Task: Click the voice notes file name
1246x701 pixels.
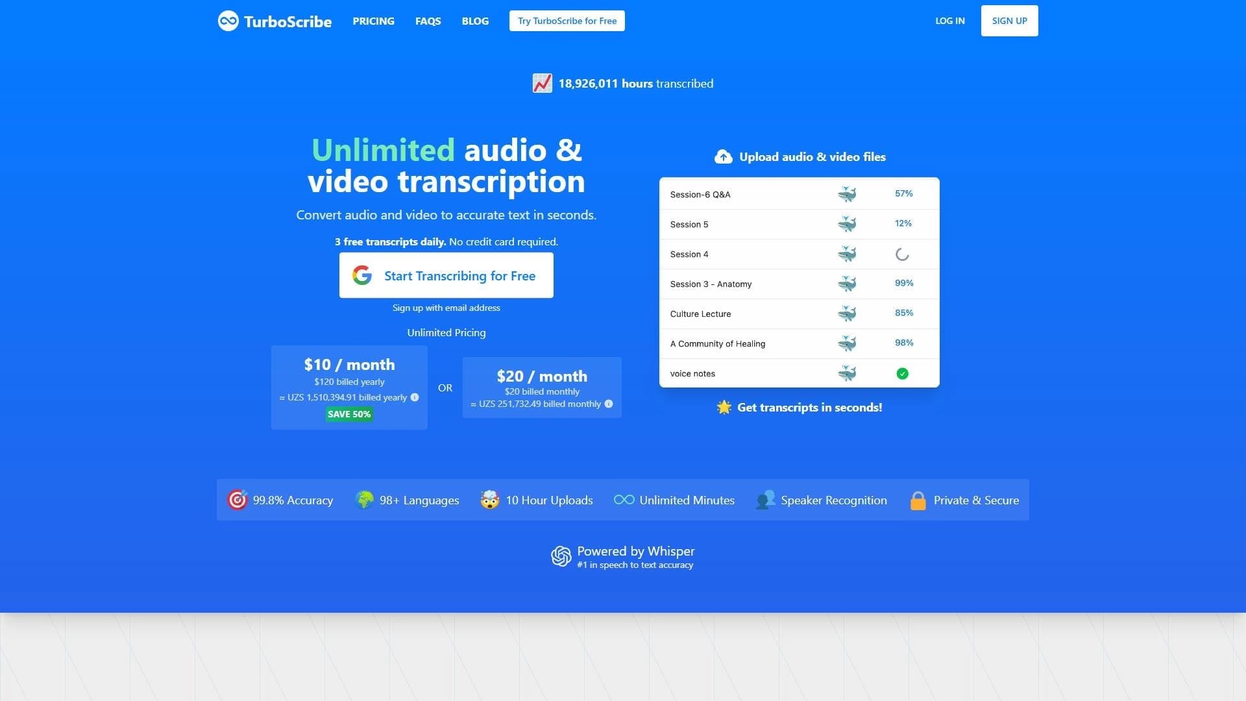Action: (692, 374)
